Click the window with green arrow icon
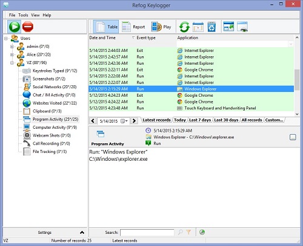This screenshot has height=246, width=303. (x=228, y=27)
